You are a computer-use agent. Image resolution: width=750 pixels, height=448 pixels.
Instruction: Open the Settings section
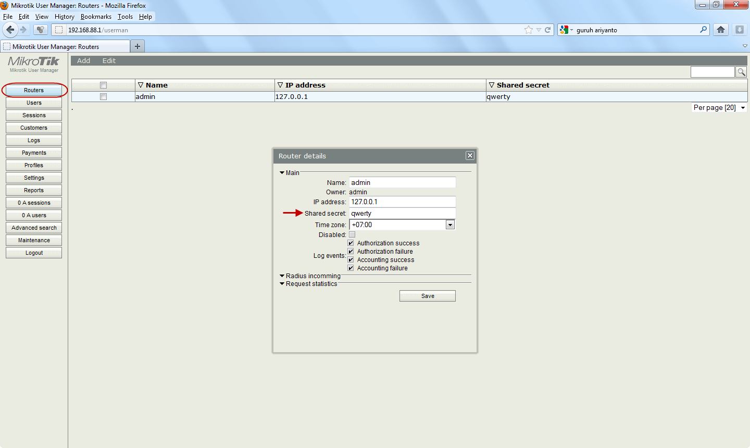(34, 178)
